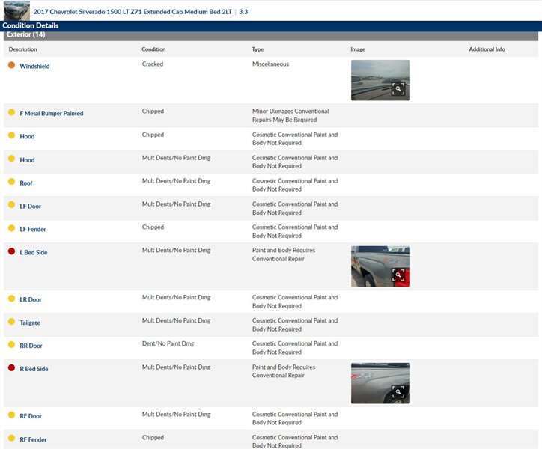Image resolution: width=542 pixels, height=449 pixels.
Task: Open the Hood link with Chipped condition
Action: pos(27,136)
